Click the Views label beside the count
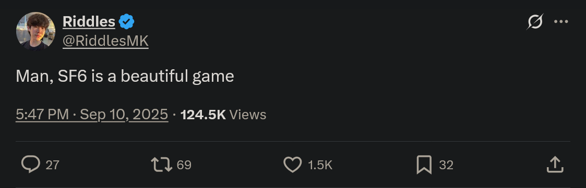586x188 pixels. coord(247,115)
